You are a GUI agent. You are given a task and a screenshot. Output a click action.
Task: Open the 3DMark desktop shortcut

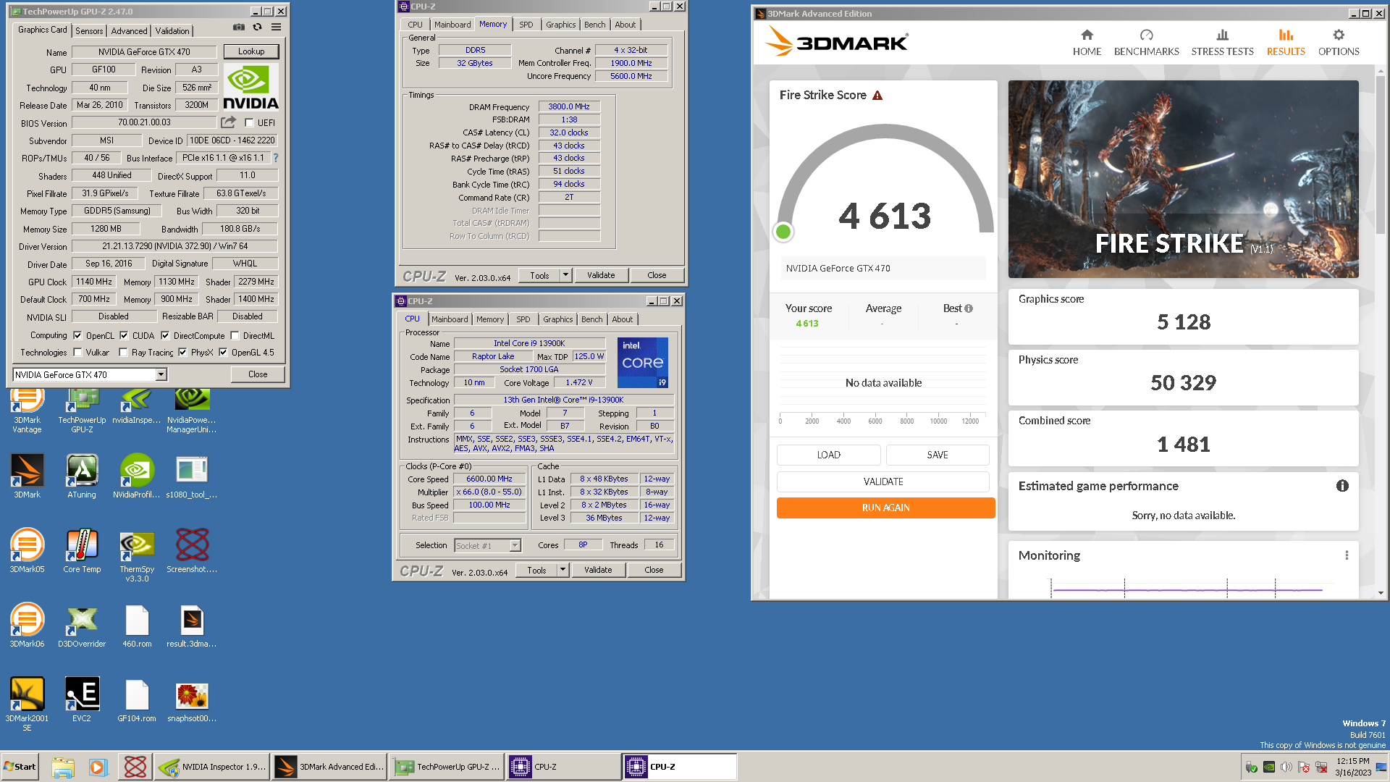point(27,476)
